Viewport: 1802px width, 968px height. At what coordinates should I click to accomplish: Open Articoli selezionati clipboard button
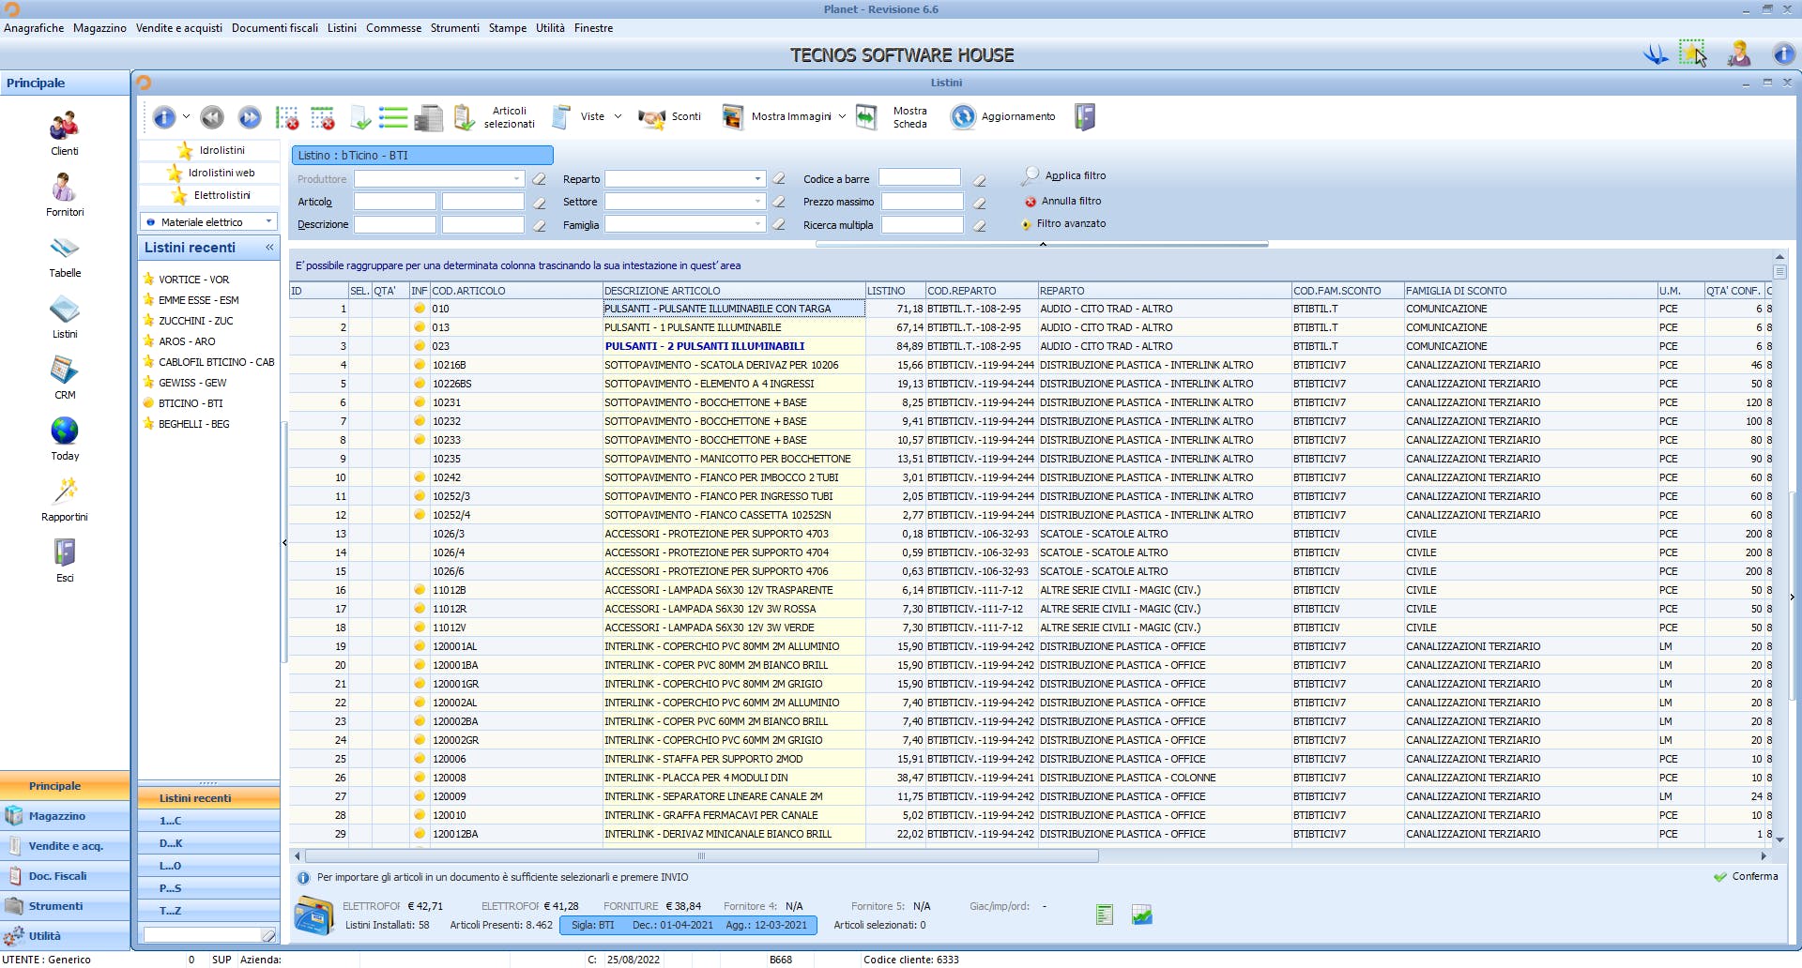point(496,117)
